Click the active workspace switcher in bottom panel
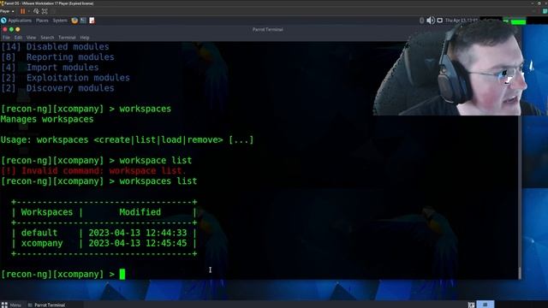548x308 pixels. coord(485,305)
